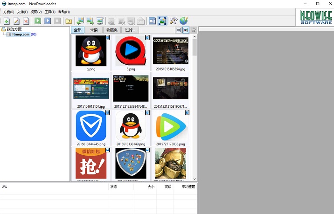Open the 视图(V) menu
Screen dimensions: 334x214
pos(36,12)
